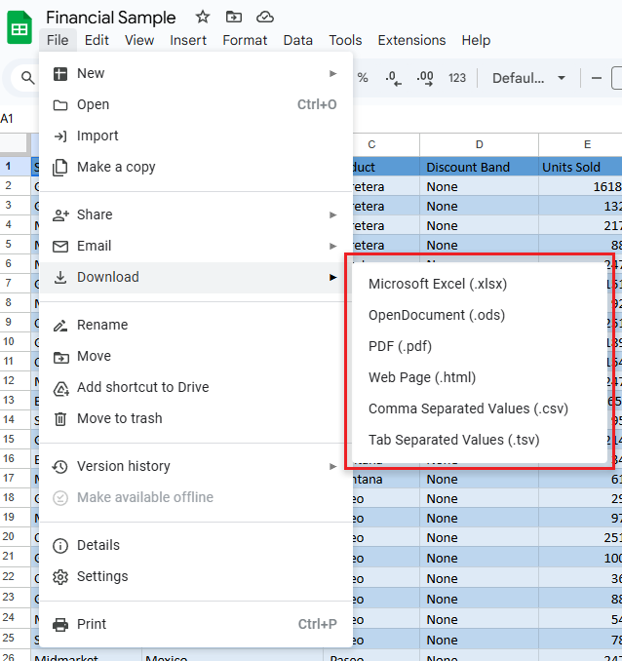Click the 1618 cell in Units Sold

pyautogui.click(x=580, y=186)
